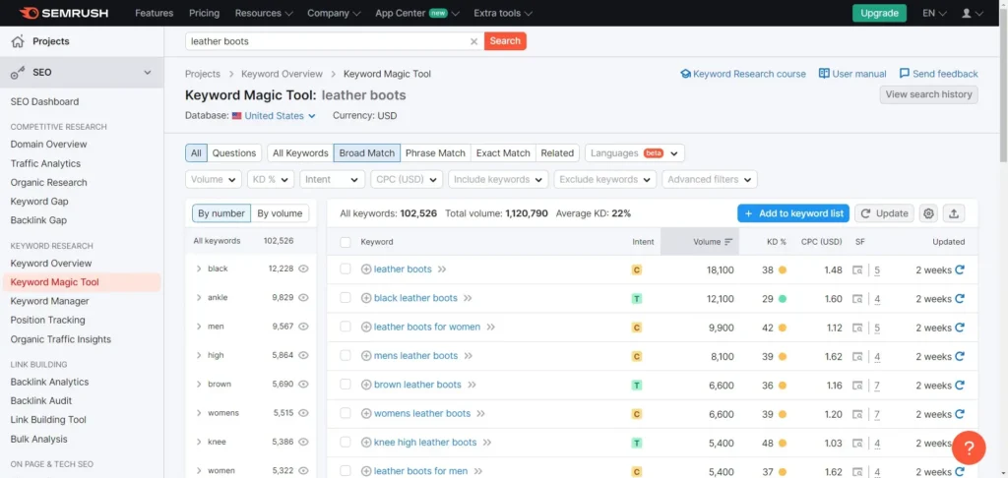Open the Resources top menu
1008x478 pixels.
264,13
